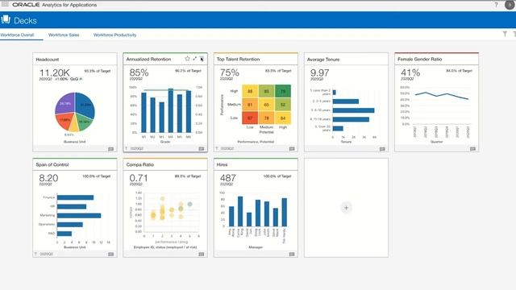This screenshot has width=516, height=290.
Task: Click the filter icon in Annualized Retention footer
Action: (x=127, y=148)
